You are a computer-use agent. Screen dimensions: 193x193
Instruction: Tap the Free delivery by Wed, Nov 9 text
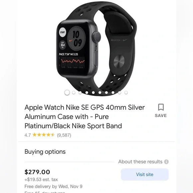[x=54, y=186]
